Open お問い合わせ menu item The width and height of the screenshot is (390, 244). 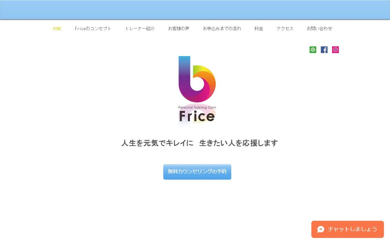point(319,29)
